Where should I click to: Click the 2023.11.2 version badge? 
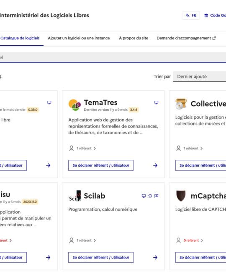point(30,202)
